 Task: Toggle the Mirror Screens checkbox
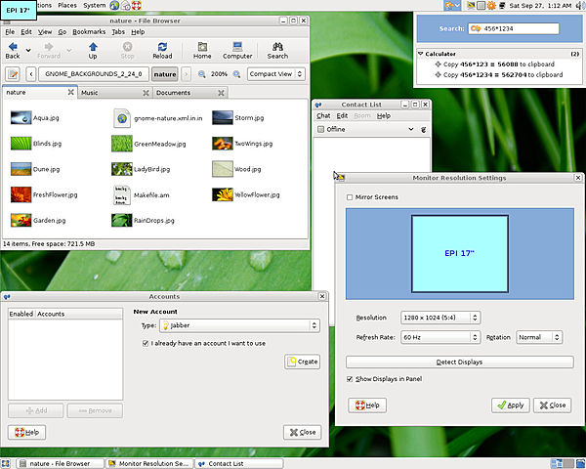pos(350,197)
